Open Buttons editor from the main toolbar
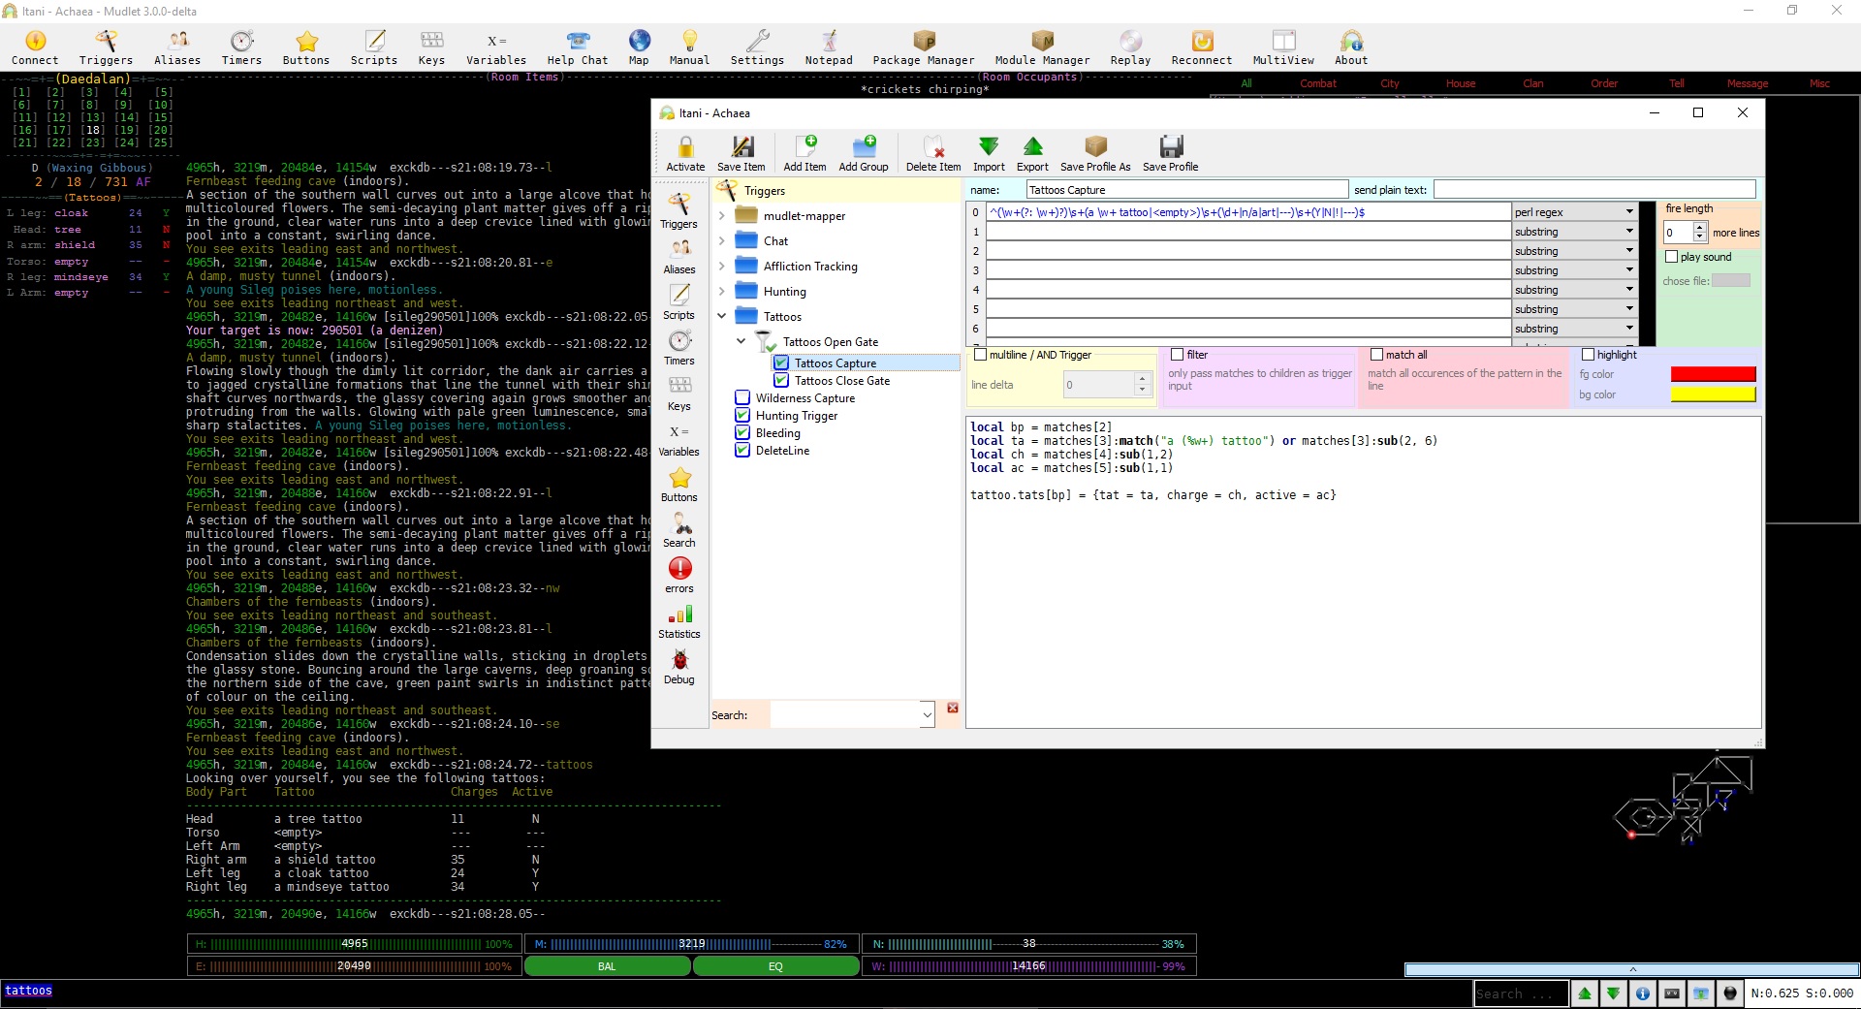 tap(306, 47)
